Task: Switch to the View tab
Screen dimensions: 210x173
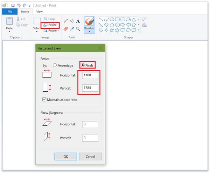Action: point(40,12)
